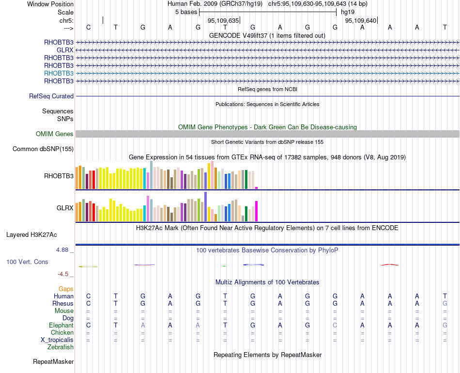Open the light-blue RHOBTB3 transcript label

59,73
